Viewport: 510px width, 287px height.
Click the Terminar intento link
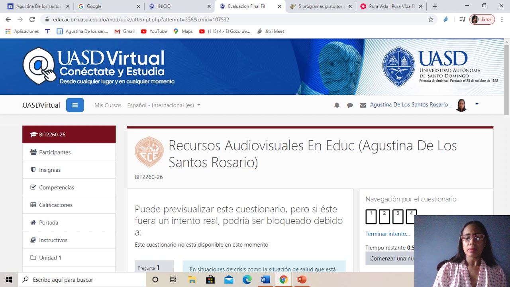click(387, 234)
